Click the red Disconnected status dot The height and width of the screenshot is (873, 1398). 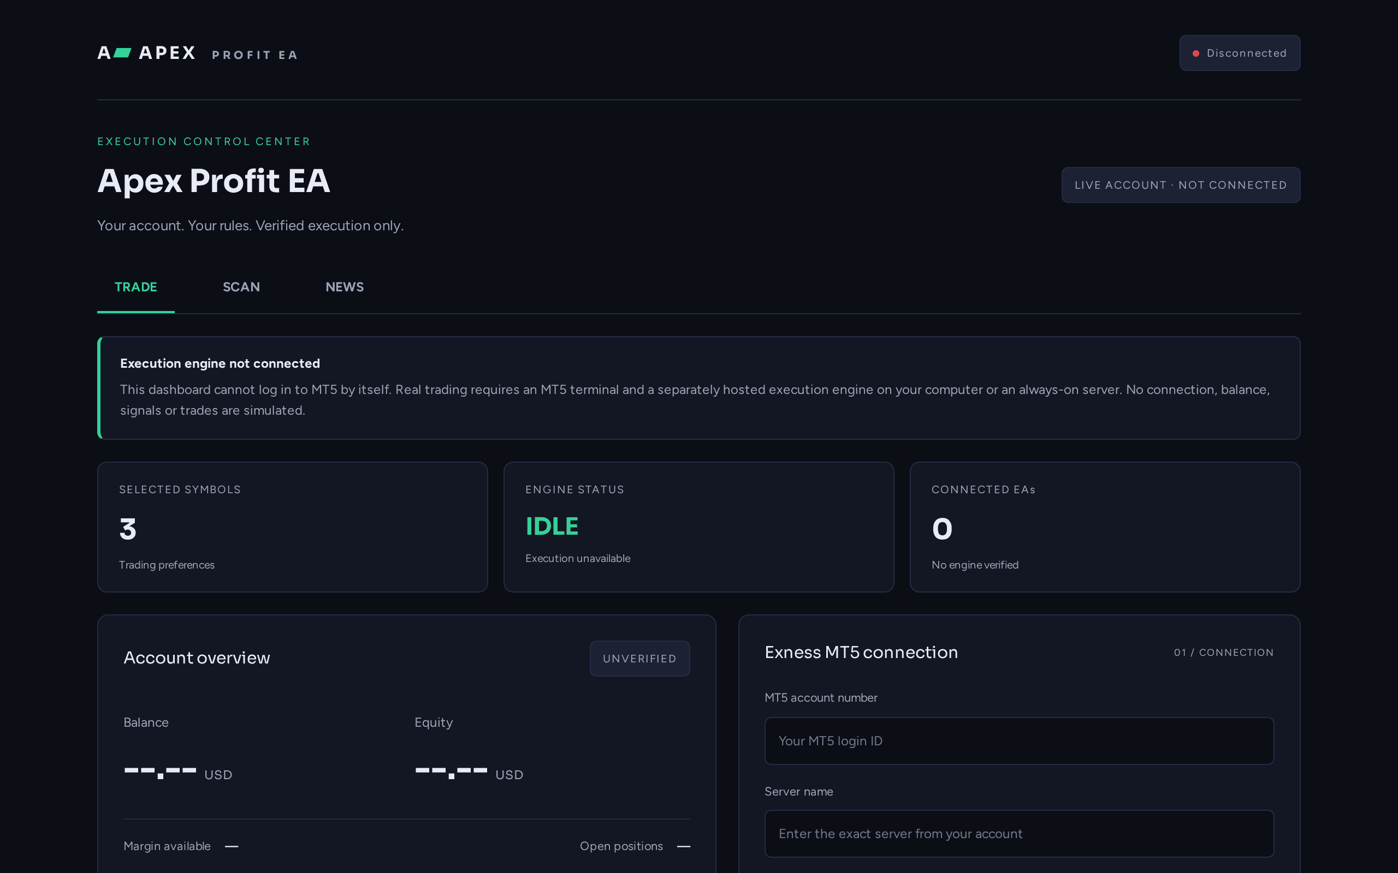(1196, 53)
